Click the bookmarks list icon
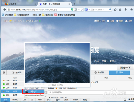 120,10
